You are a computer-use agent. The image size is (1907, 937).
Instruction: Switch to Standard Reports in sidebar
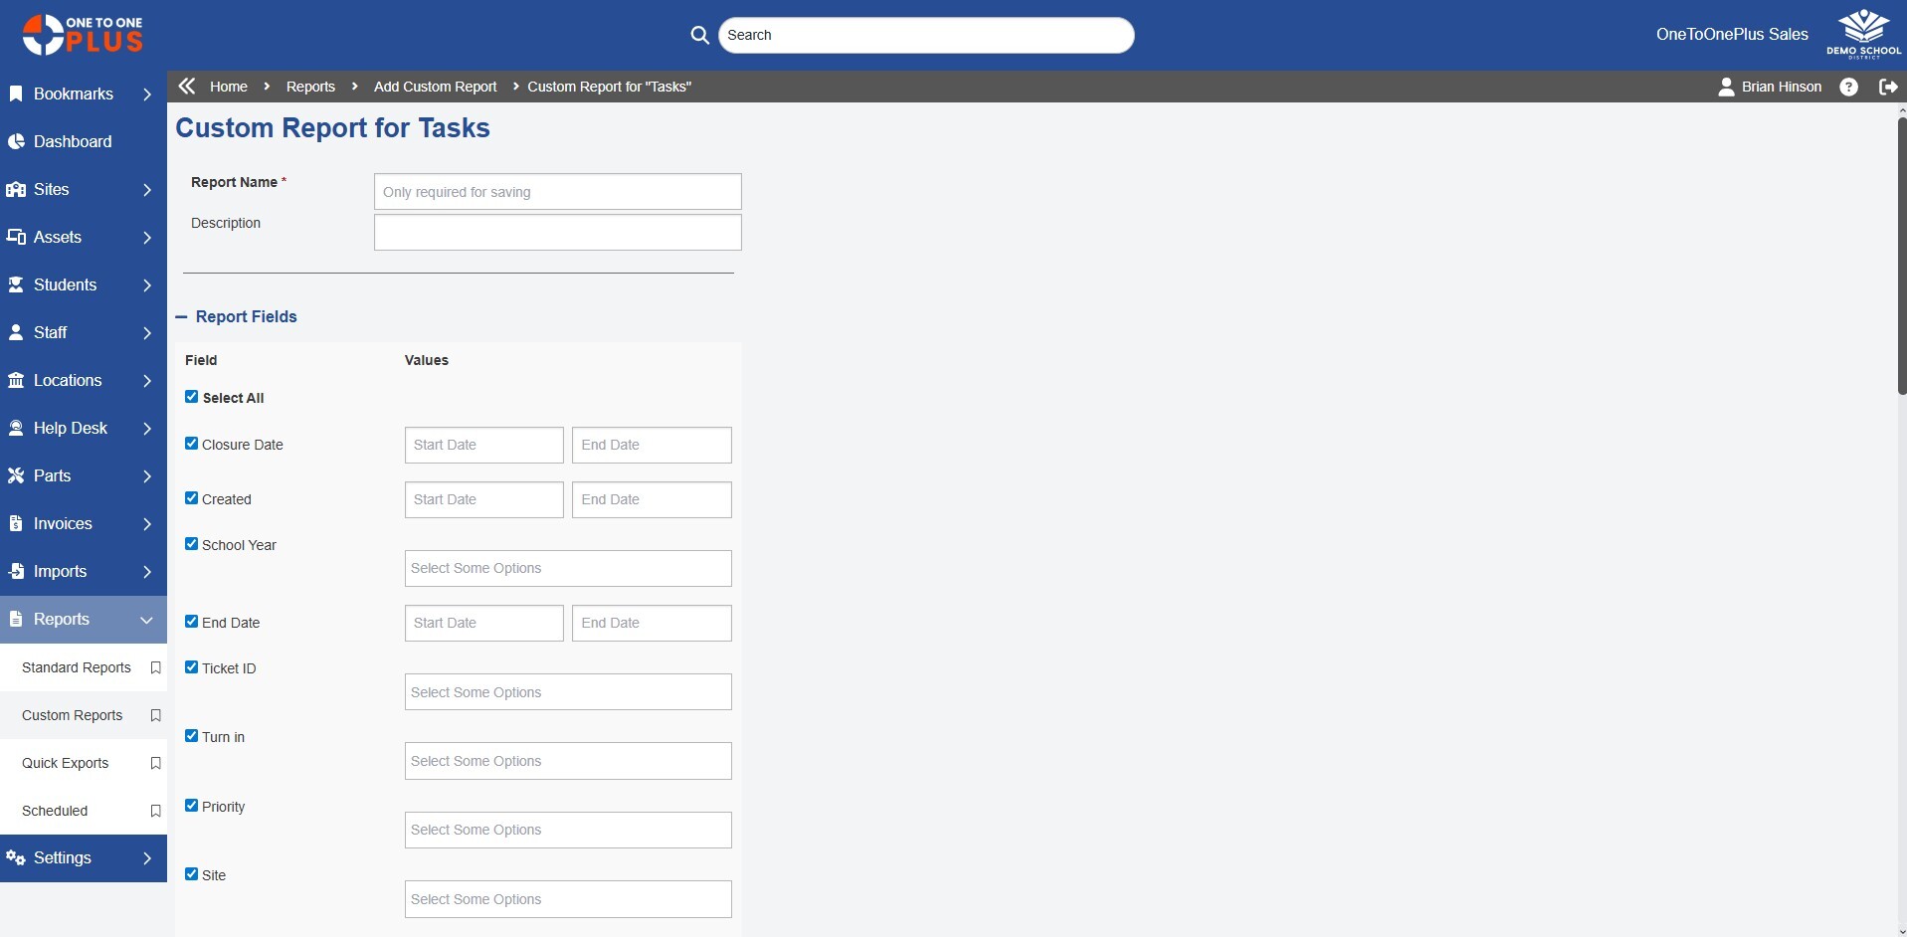tap(77, 667)
